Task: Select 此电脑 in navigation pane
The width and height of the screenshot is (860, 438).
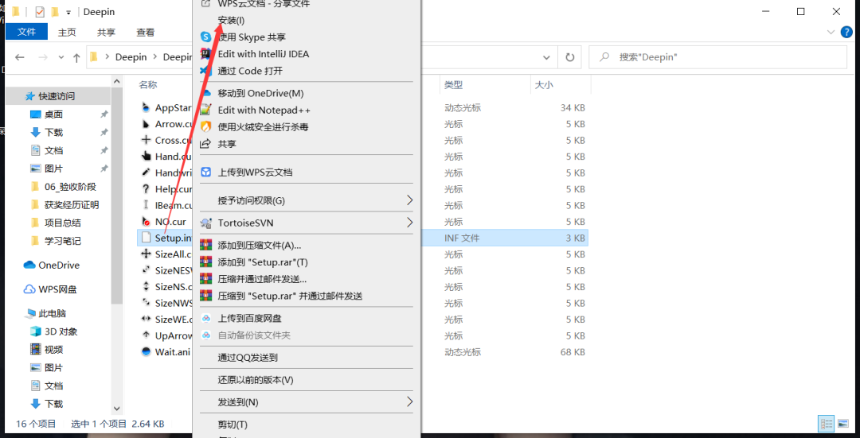Action: coord(52,314)
